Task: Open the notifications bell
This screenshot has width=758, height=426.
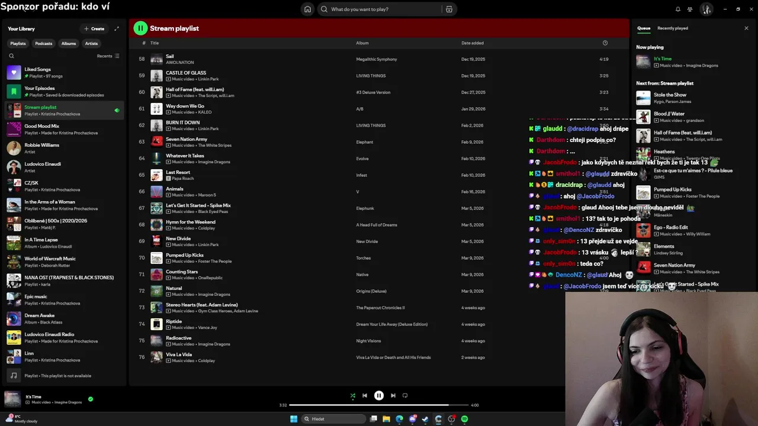Action: [678, 9]
